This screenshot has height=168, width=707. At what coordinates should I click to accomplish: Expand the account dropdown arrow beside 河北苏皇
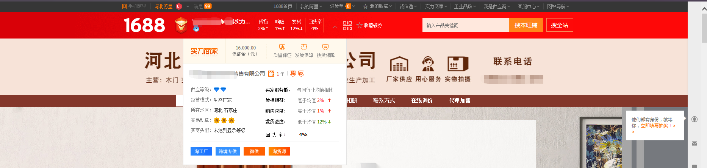tap(188, 6)
